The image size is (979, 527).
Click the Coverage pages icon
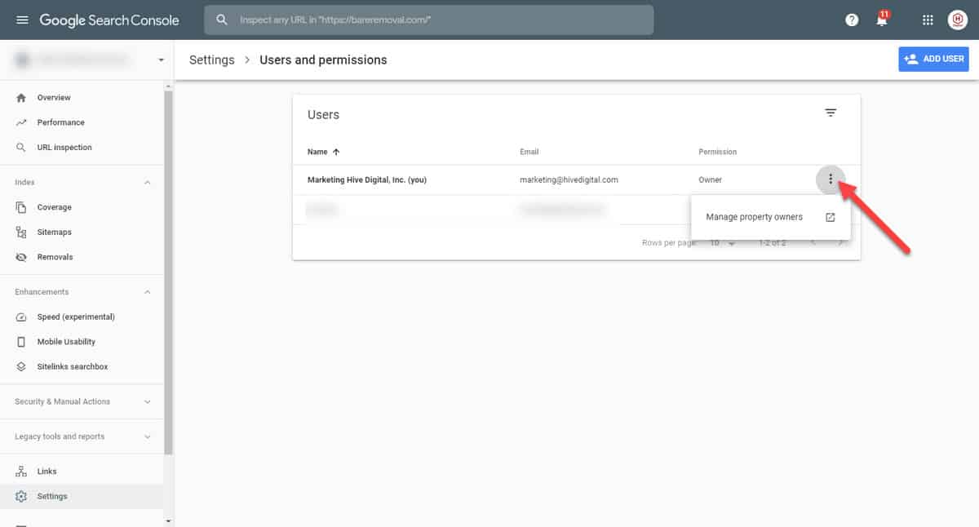(x=21, y=207)
